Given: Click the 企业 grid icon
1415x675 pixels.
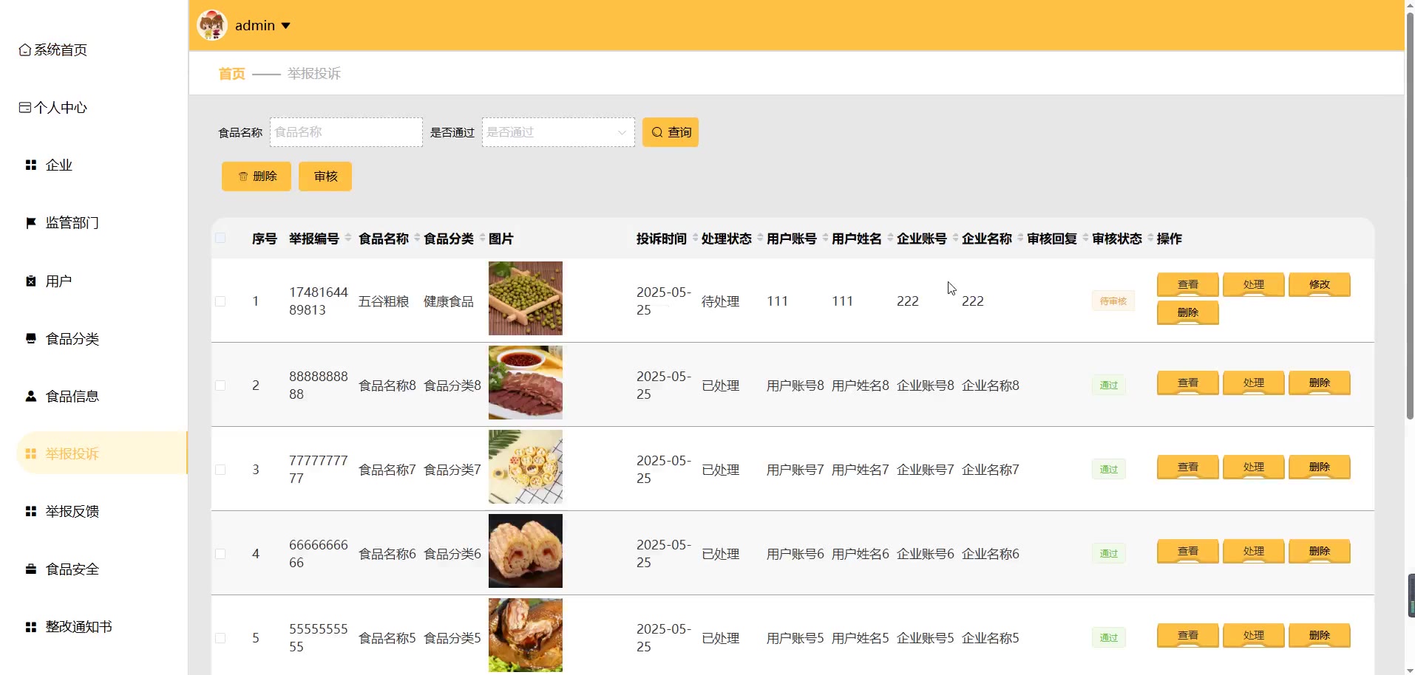Looking at the screenshot, I should tap(31, 165).
